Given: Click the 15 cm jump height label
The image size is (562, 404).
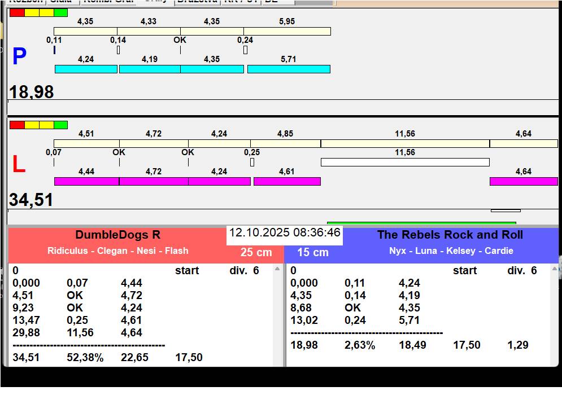Looking at the screenshot, I should point(313,252).
